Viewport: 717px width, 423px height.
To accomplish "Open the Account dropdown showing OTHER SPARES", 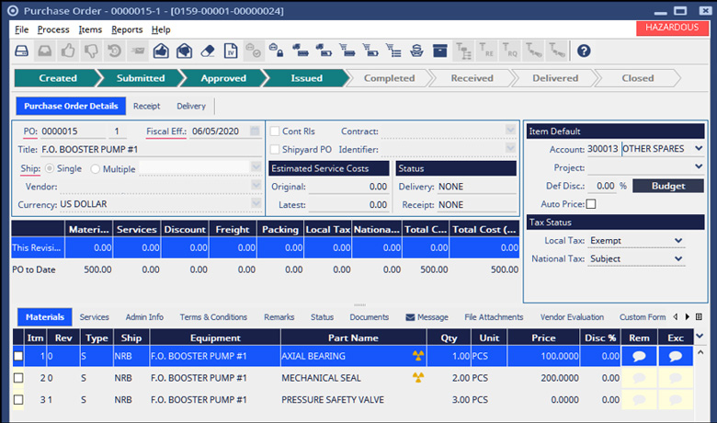I will 698,148.
